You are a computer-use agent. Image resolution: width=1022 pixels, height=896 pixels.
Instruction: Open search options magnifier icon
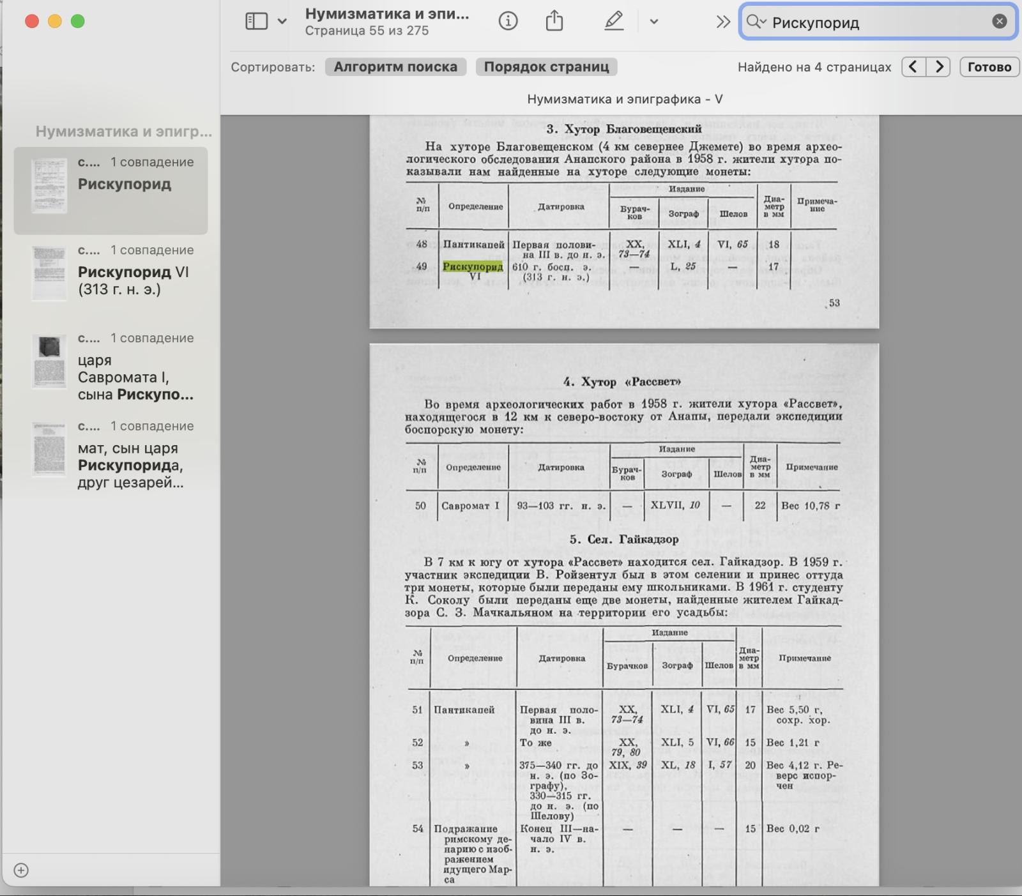point(756,22)
